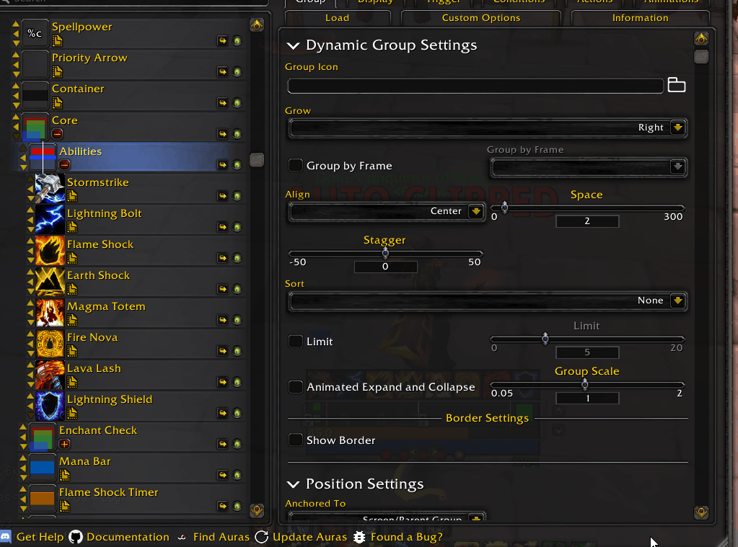Open the Information tab
Image resolution: width=738 pixels, height=547 pixels.
(640, 18)
